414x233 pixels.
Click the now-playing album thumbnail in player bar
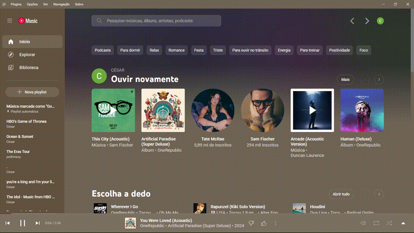point(130,223)
